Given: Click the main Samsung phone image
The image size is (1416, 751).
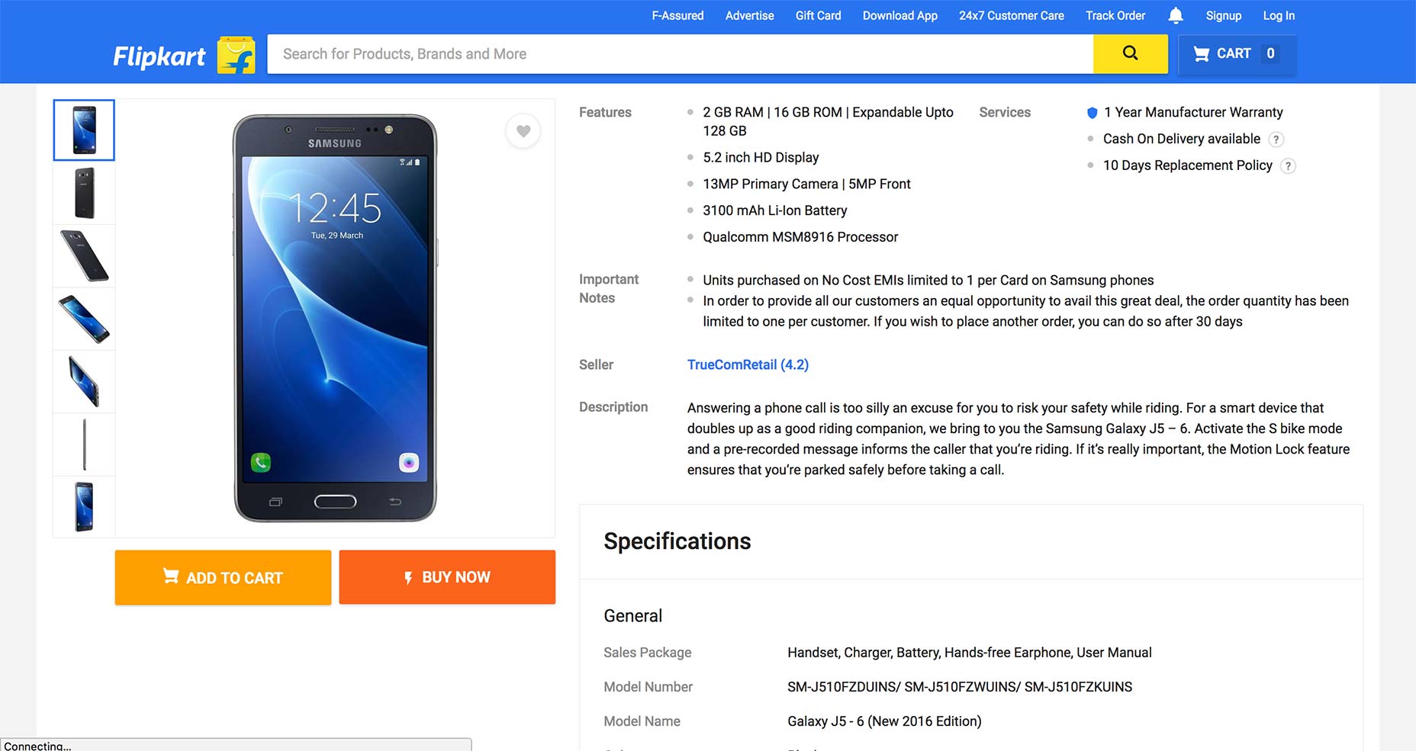Looking at the screenshot, I should pos(335,318).
